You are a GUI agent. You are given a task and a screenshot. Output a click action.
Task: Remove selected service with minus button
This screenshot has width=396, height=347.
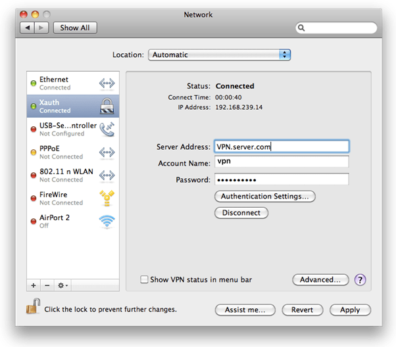click(x=47, y=285)
